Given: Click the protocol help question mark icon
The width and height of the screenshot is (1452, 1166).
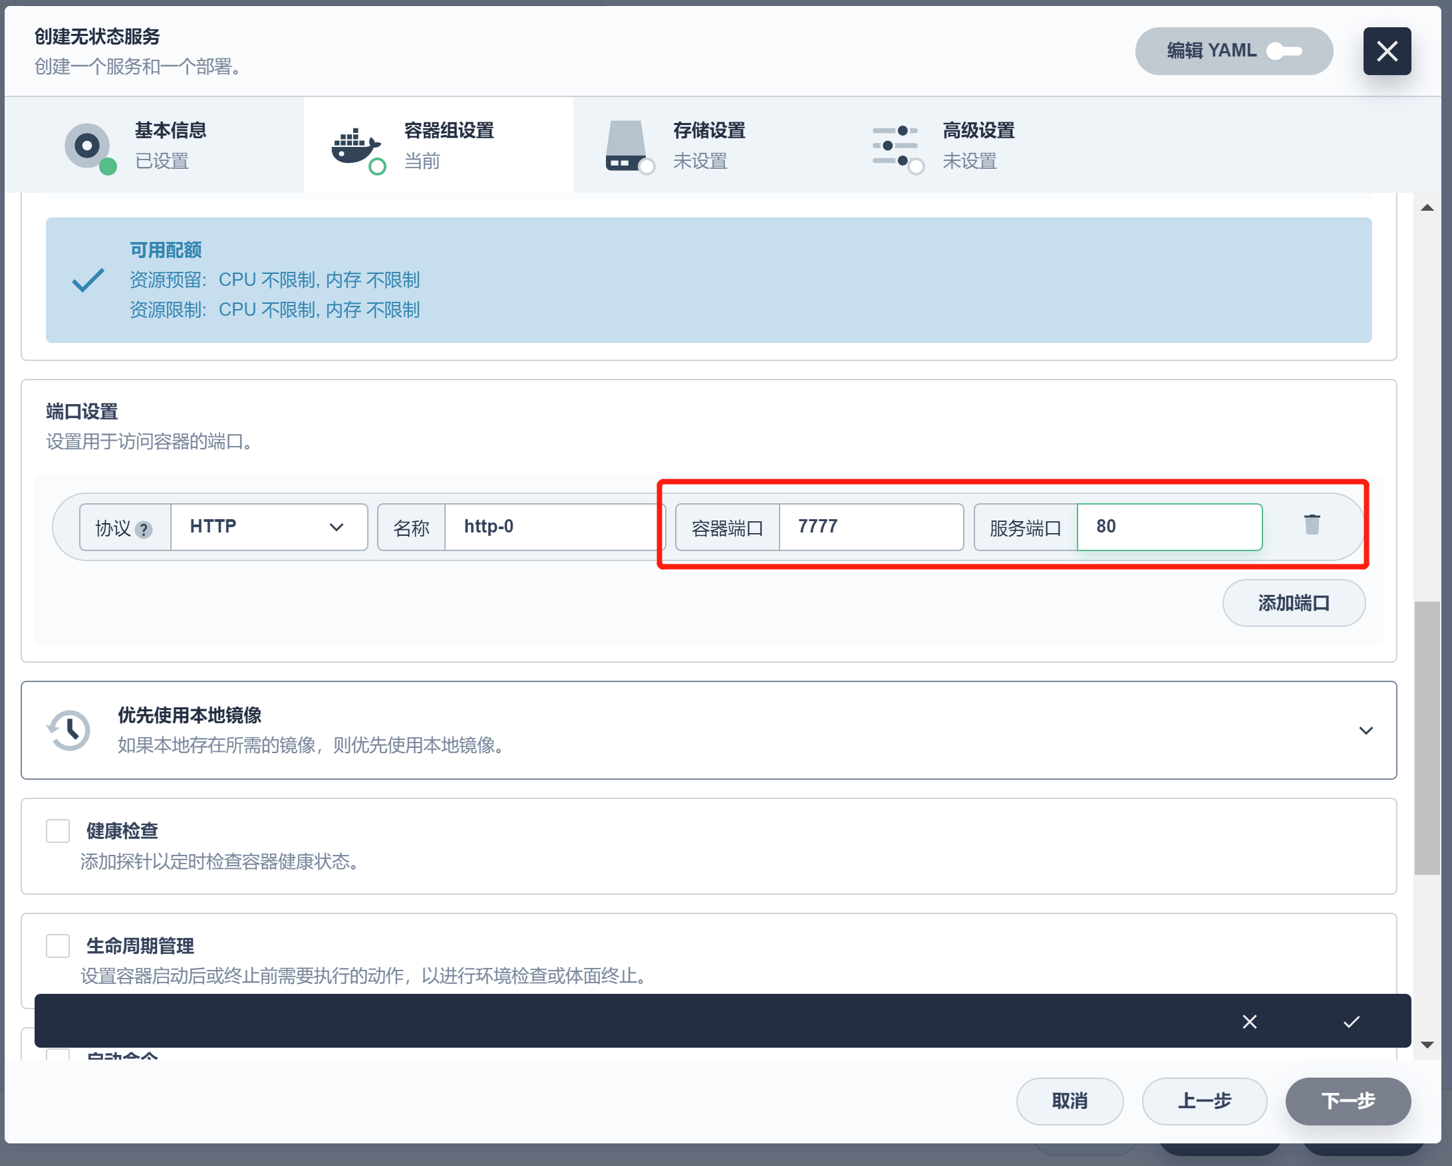Looking at the screenshot, I should pos(144,530).
